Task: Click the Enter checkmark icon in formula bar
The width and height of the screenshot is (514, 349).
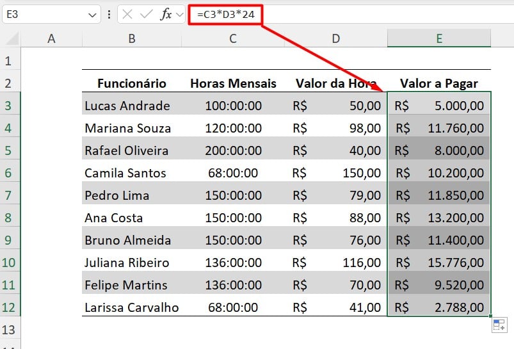Action: [x=147, y=14]
